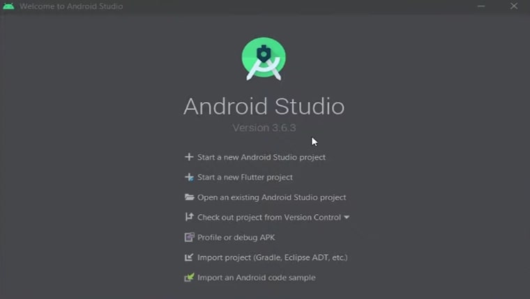Click the Version 3.6.3 text

264,128
